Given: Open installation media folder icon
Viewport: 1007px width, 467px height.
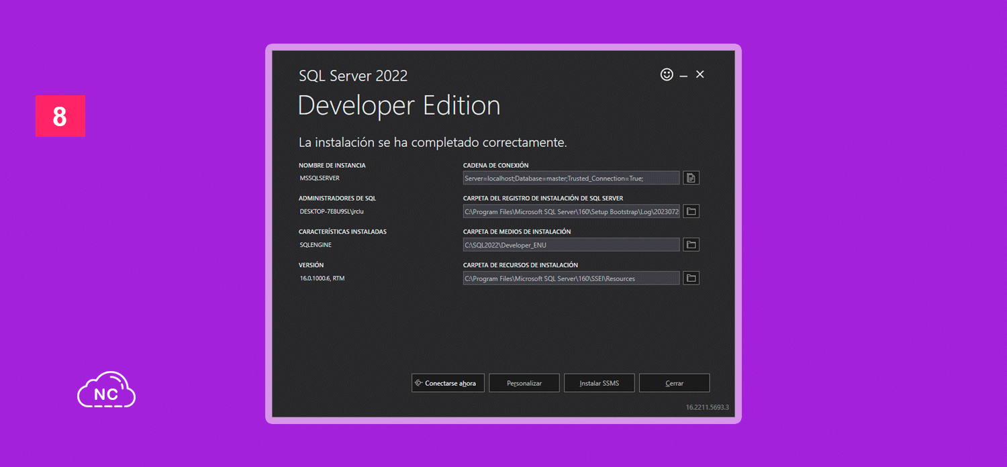Looking at the screenshot, I should (691, 245).
